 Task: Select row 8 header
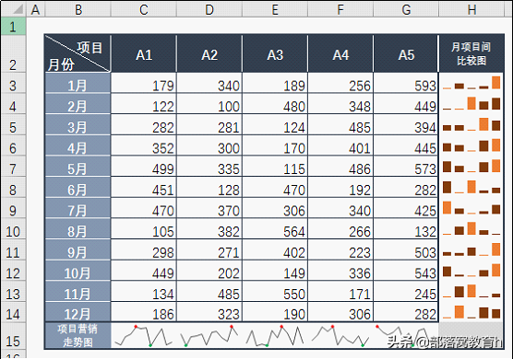pos(13,187)
